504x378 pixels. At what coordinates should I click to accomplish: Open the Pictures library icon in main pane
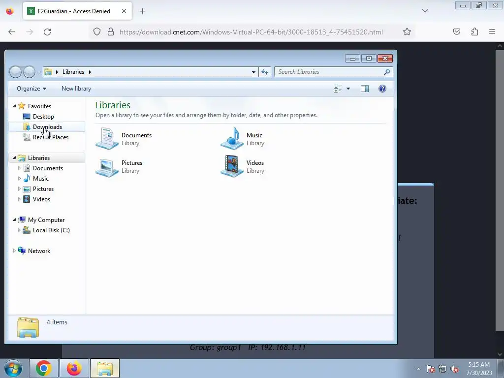pyautogui.click(x=107, y=167)
